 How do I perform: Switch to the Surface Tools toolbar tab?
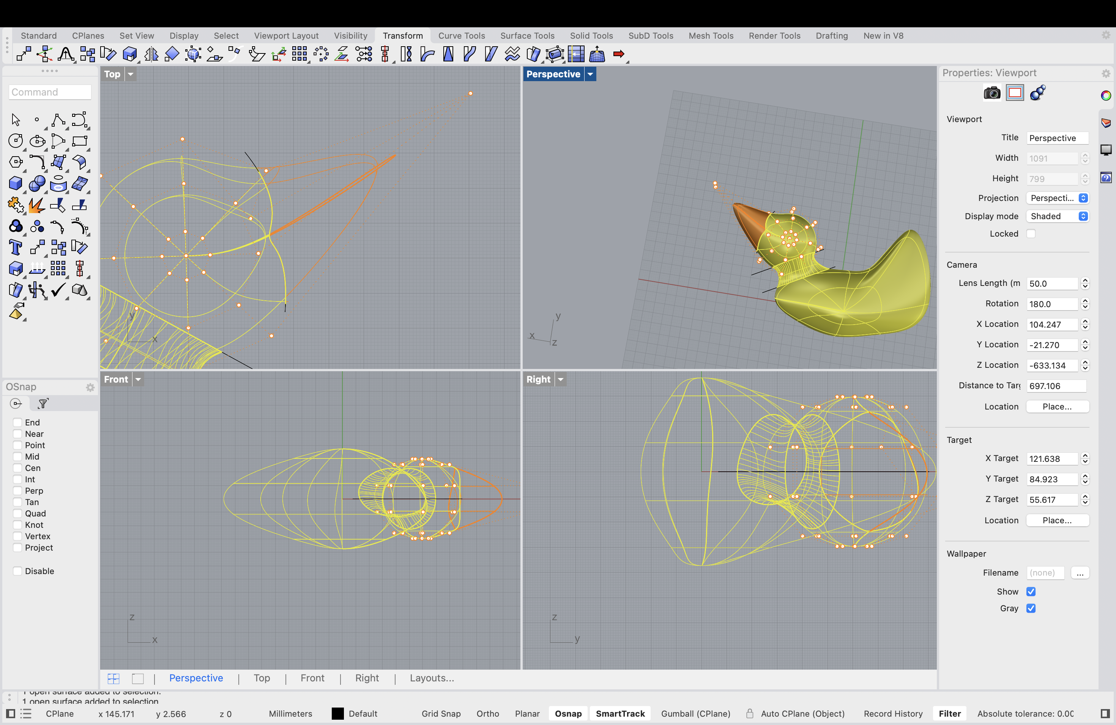(x=527, y=36)
